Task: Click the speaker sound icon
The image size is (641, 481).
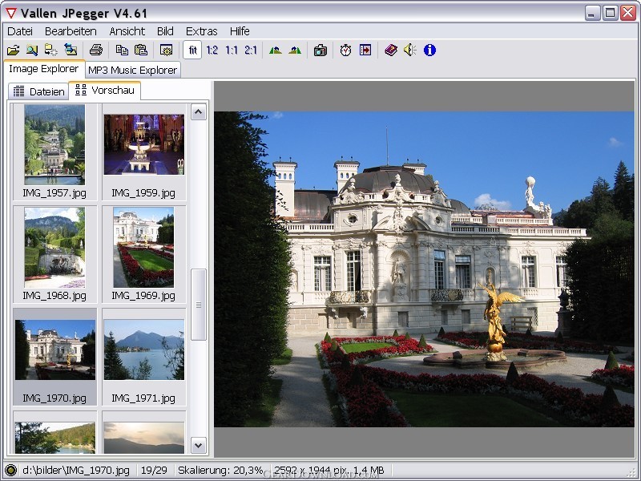Action: [x=409, y=51]
